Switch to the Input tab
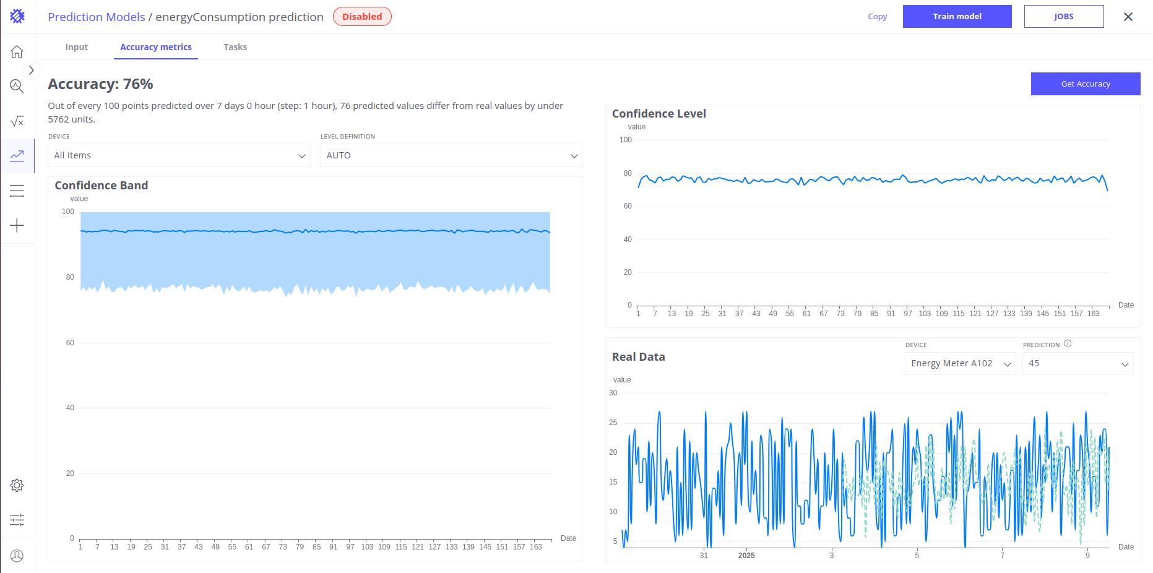Image resolution: width=1153 pixels, height=573 pixels. click(x=77, y=47)
